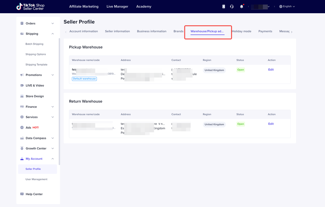The width and height of the screenshot is (325, 207).
Task: Click the Help Center question icon
Action: pos(22,194)
